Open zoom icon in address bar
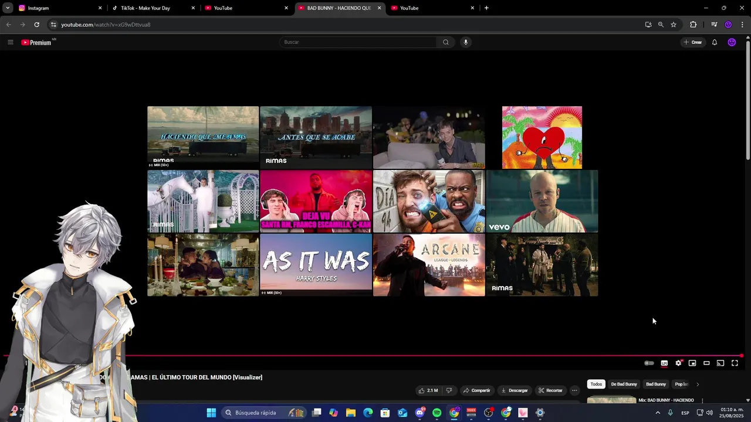Viewport: 751px width, 422px height. 661,25
